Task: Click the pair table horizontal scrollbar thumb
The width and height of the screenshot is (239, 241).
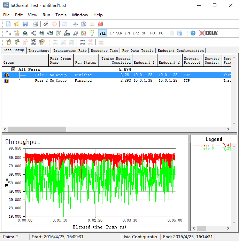Action: pyautogui.click(x=37, y=129)
